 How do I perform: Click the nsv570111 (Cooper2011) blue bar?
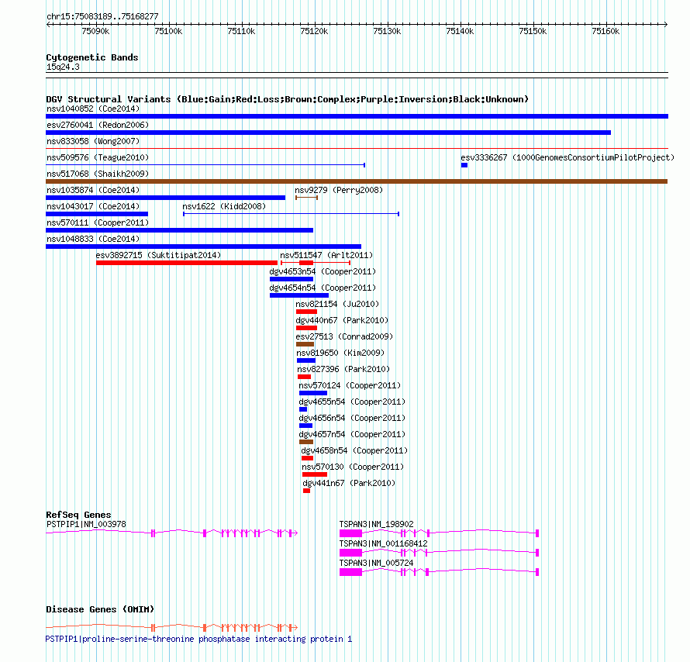[180, 230]
